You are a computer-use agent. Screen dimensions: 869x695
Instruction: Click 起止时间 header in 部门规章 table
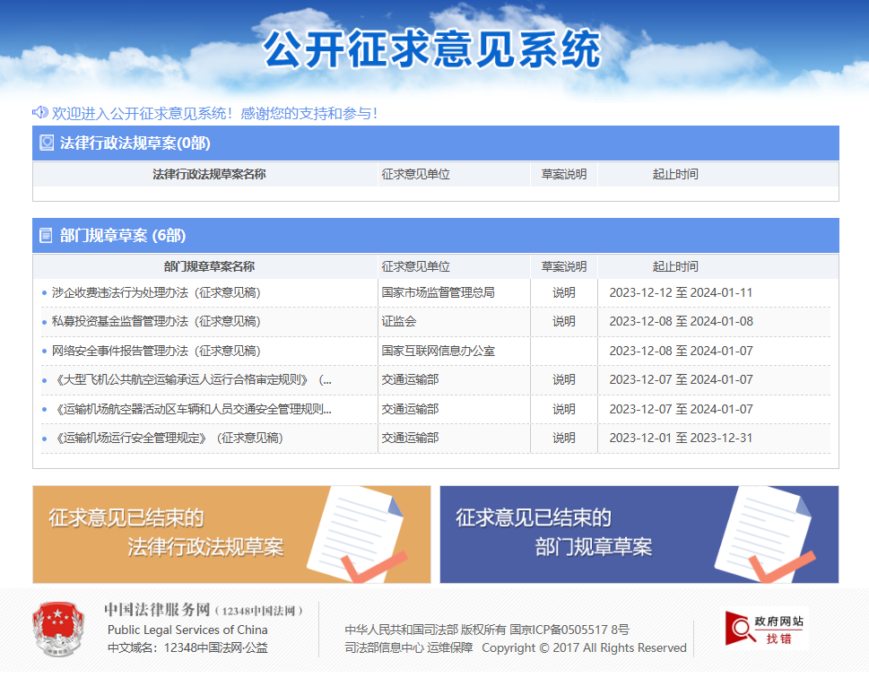coord(674,266)
